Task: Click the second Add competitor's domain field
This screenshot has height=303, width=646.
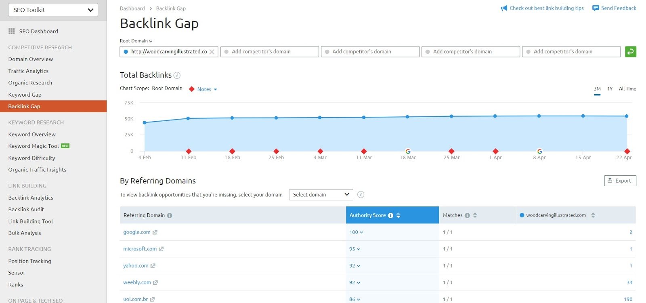Action: 370,52
